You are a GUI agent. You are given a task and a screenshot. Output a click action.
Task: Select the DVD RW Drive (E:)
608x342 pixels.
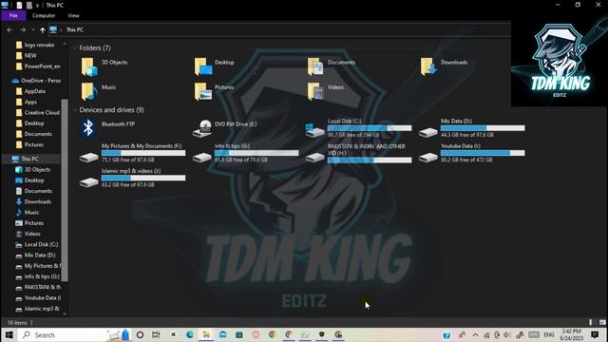click(x=225, y=128)
